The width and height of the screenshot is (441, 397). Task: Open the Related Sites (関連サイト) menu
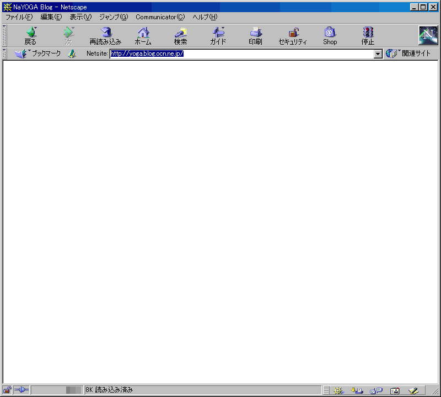pyautogui.click(x=408, y=53)
